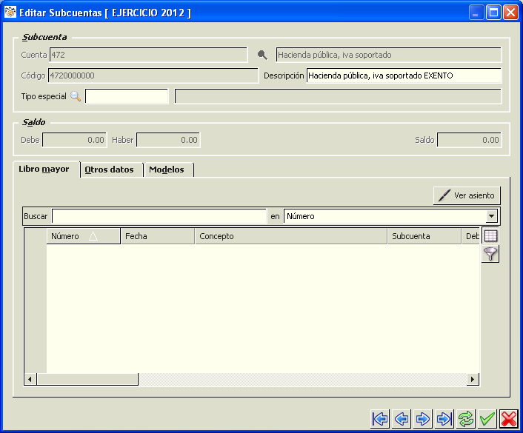This screenshot has height=433, width=523.
Task: Click the horizontal scrollbar thumb
Action: point(87,379)
